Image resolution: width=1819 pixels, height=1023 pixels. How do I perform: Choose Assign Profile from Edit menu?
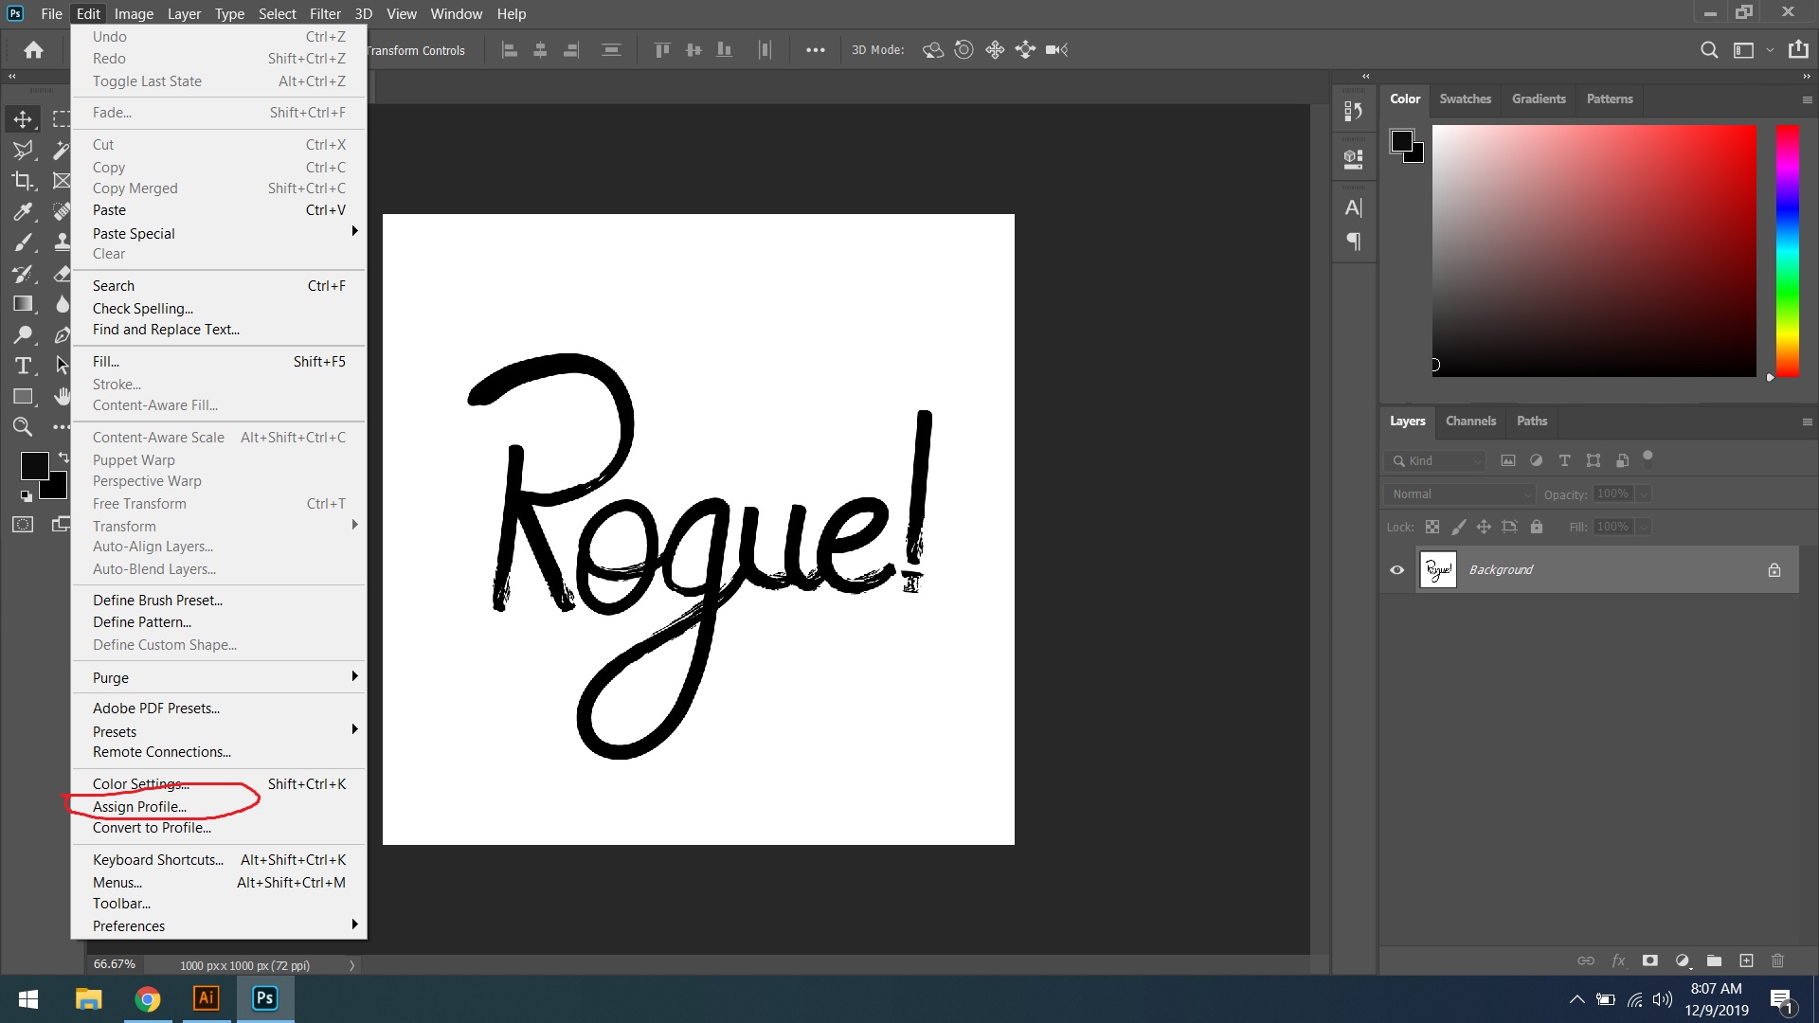click(140, 807)
